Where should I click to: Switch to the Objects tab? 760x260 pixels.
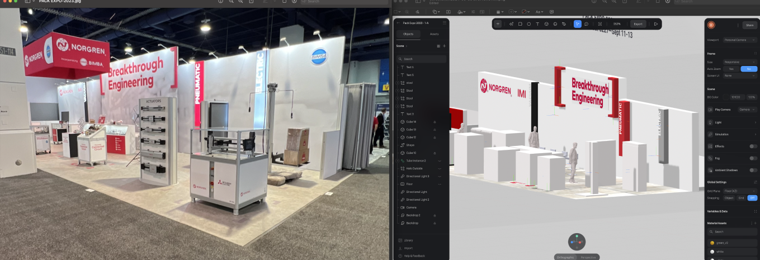[408, 34]
